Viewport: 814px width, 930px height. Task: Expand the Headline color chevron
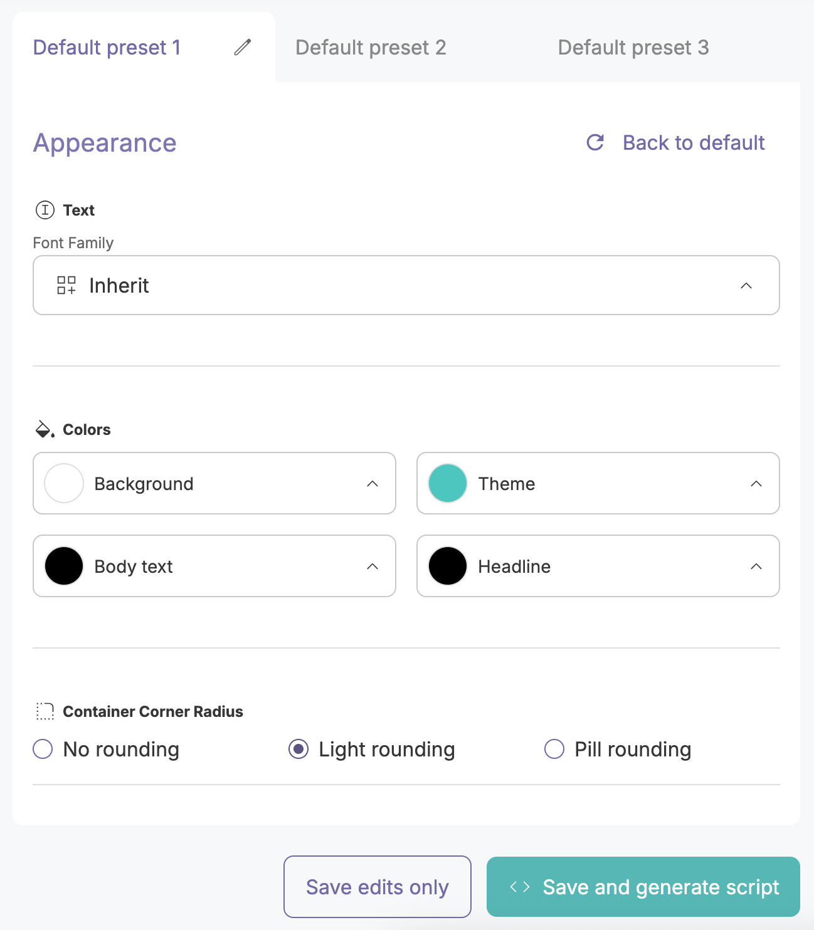[756, 567]
